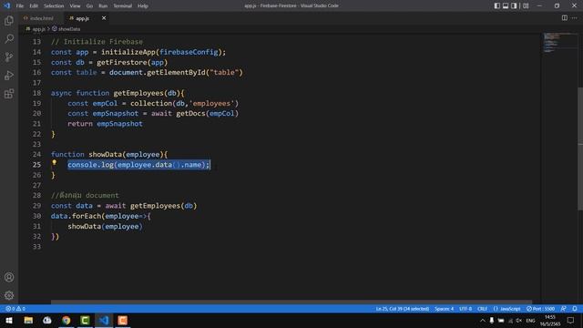Open the Terminal menu
583x328 pixels.
pyautogui.click(x=122, y=6)
